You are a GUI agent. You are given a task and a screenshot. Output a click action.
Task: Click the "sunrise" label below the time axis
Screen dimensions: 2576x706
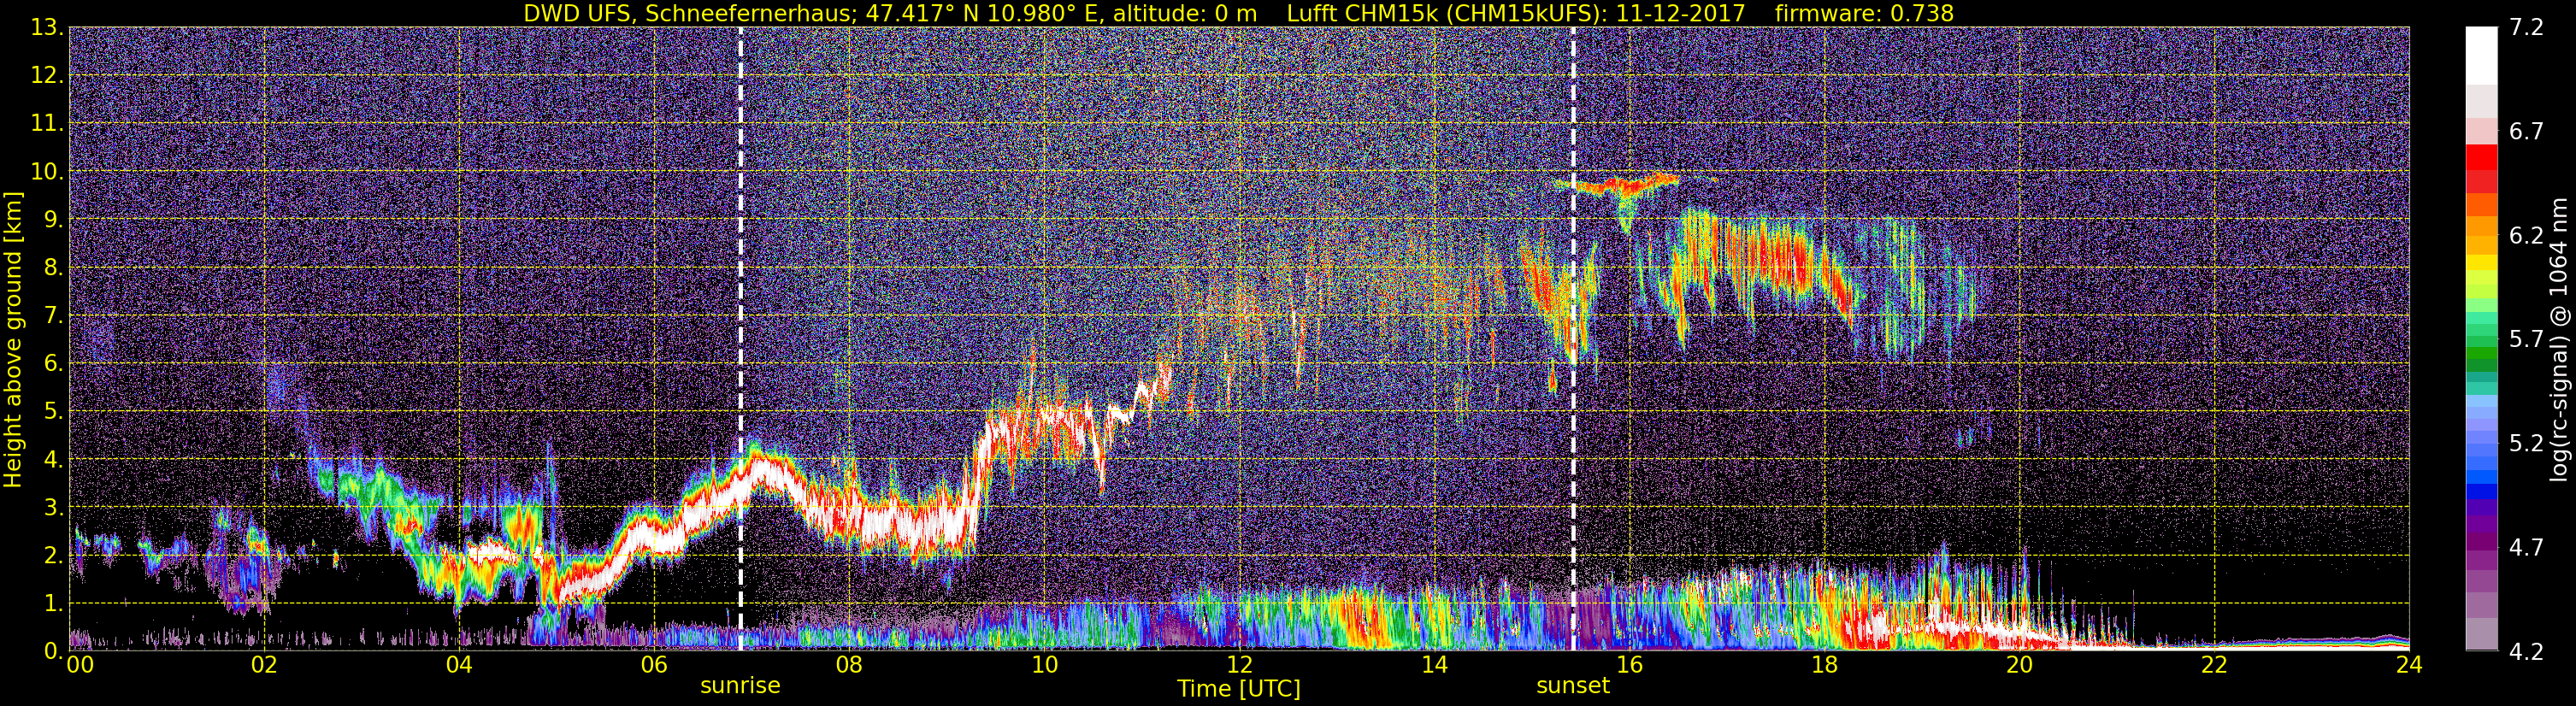coord(740,686)
